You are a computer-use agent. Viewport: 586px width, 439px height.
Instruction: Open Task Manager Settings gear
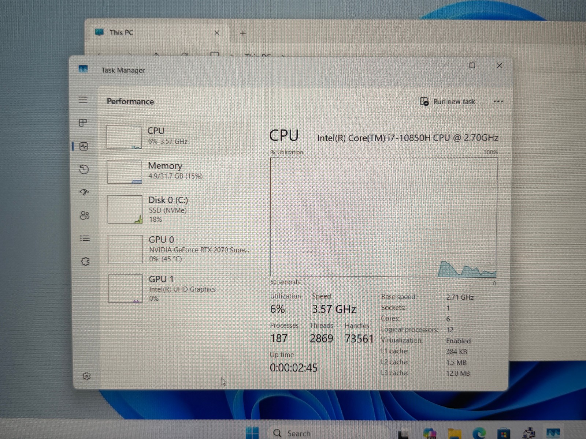(x=86, y=376)
